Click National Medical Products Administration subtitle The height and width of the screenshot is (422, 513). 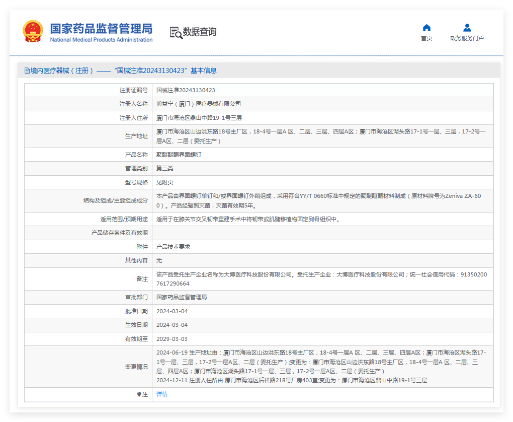coord(101,40)
